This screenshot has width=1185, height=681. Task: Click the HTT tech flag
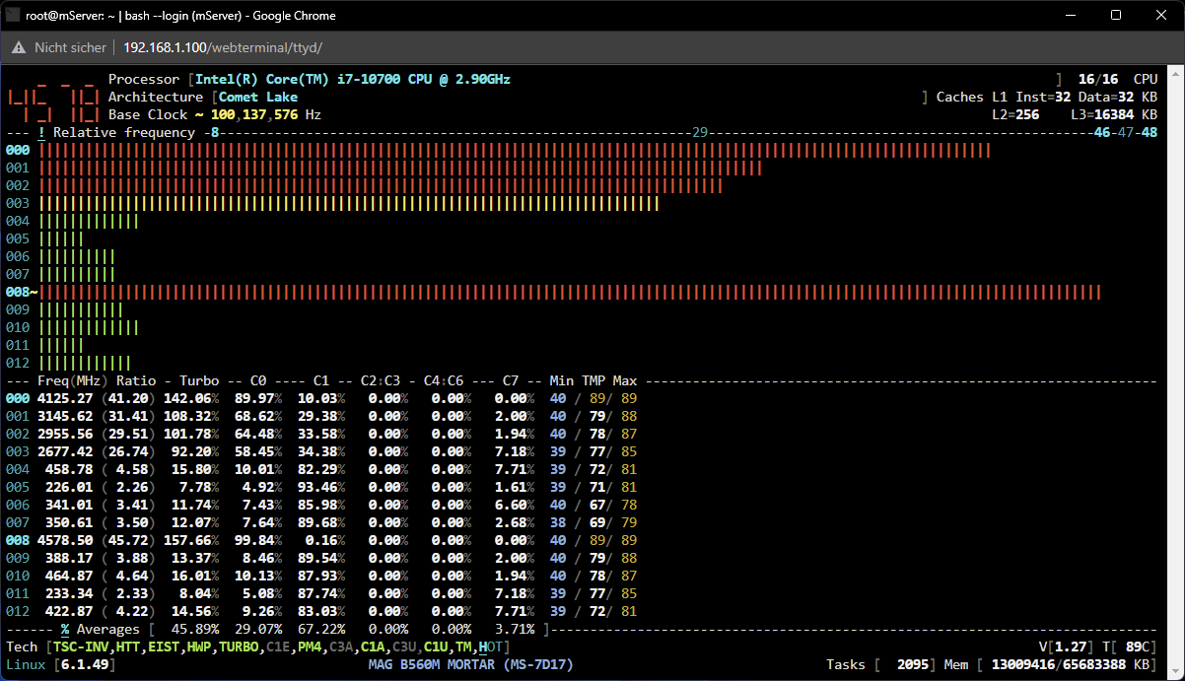click(128, 647)
